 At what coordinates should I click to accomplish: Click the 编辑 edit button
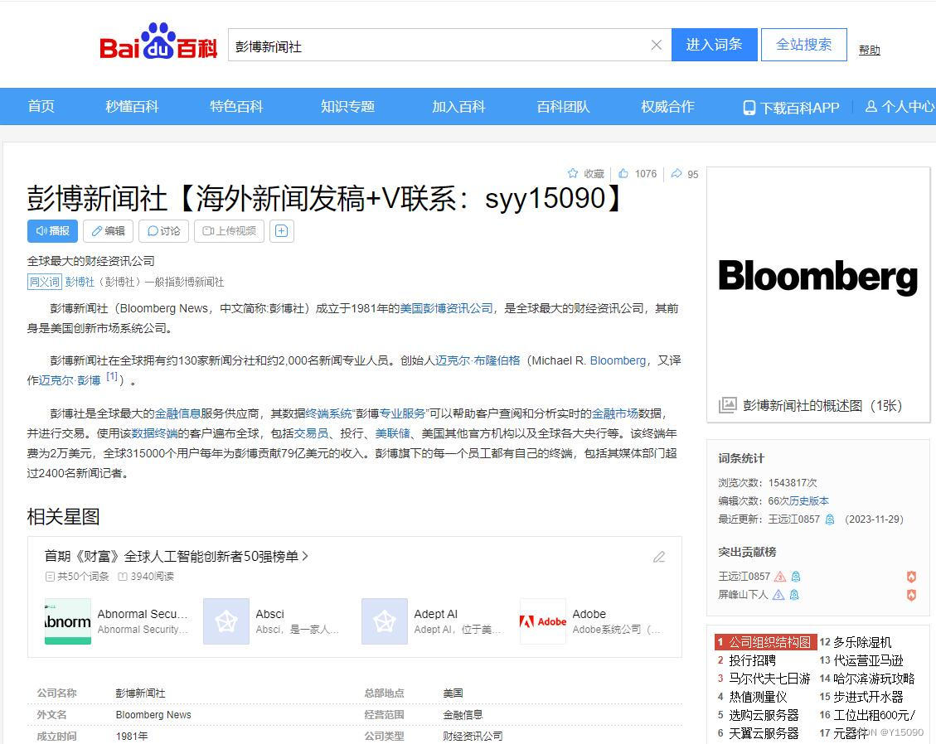tap(108, 231)
